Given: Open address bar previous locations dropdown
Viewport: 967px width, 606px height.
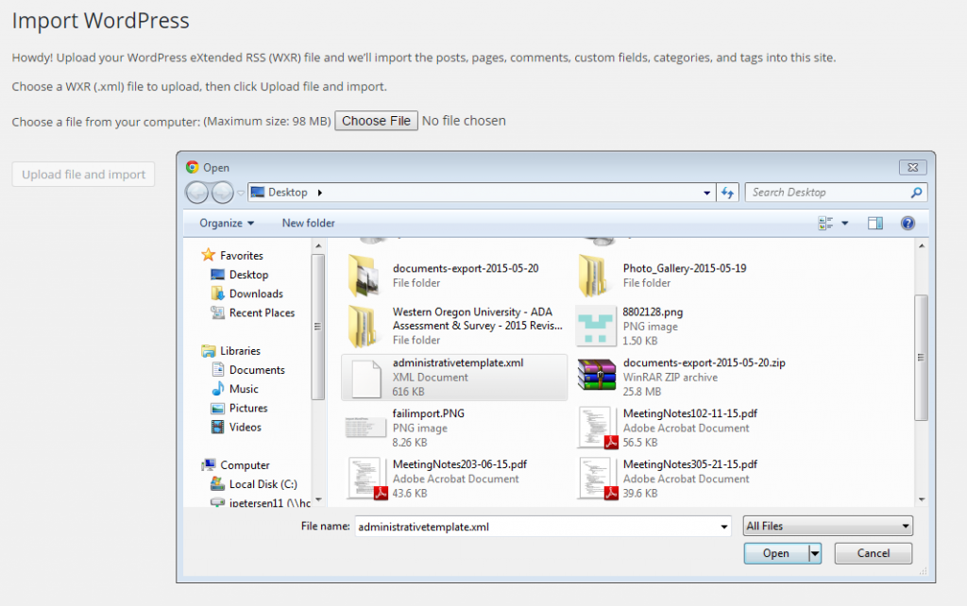Looking at the screenshot, I should [706, 193].
